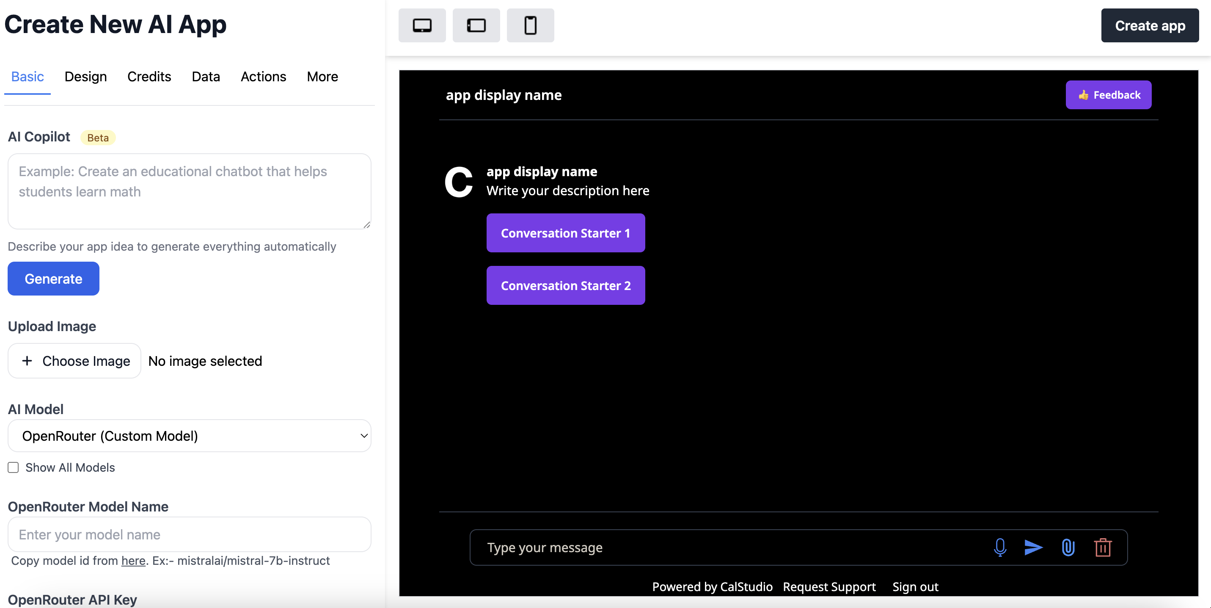This screenshot has height=608, width=1211.
Task: Click the send message icon
Action: 1033,547
